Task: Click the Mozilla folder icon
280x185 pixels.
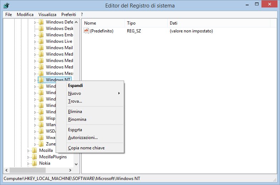Action: pos(35,150)
